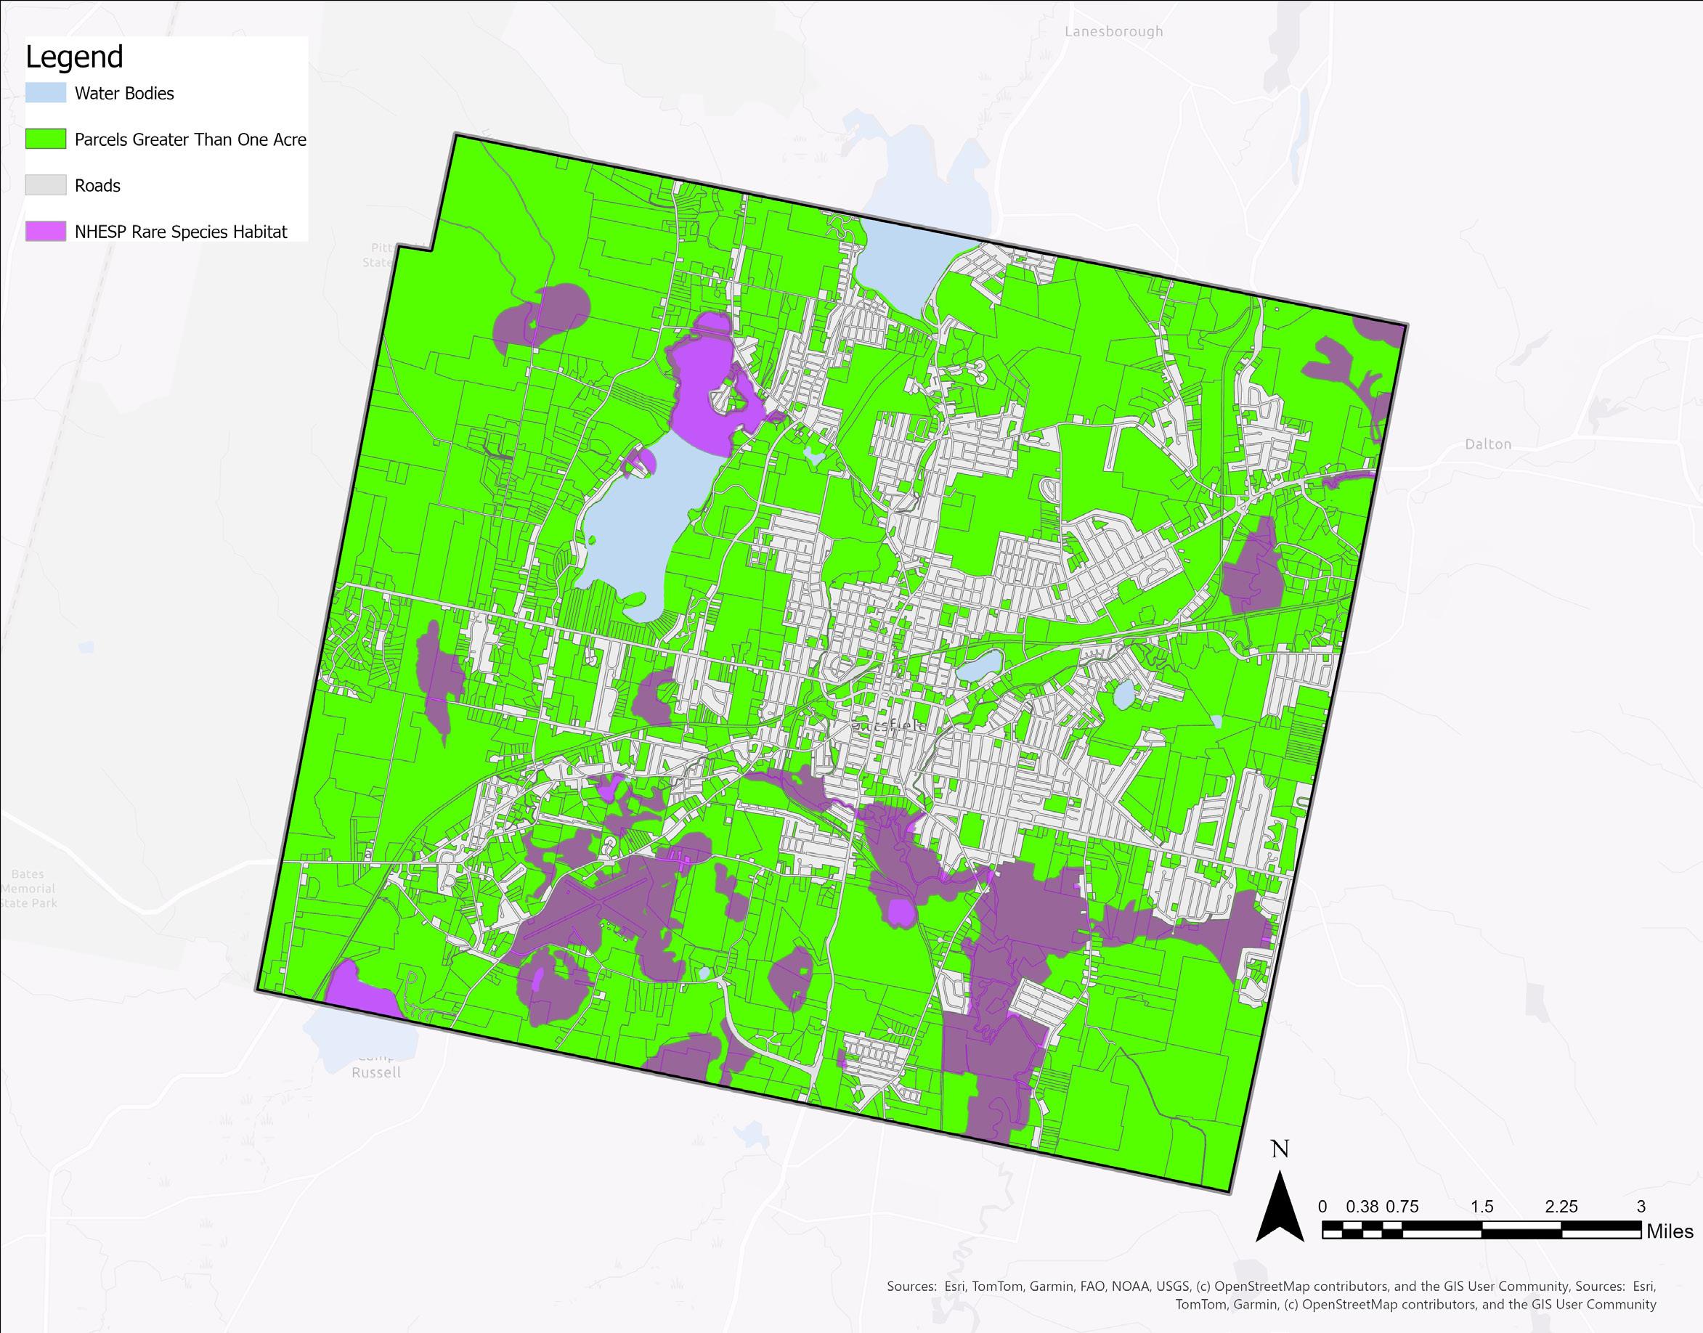Click the scale bar
The image size is (1703, 1333).
tap(1481, 1231)
